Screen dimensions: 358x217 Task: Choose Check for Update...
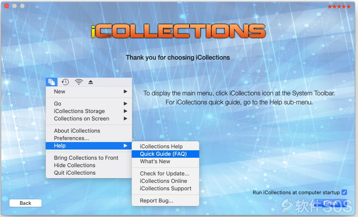point(166,173)
